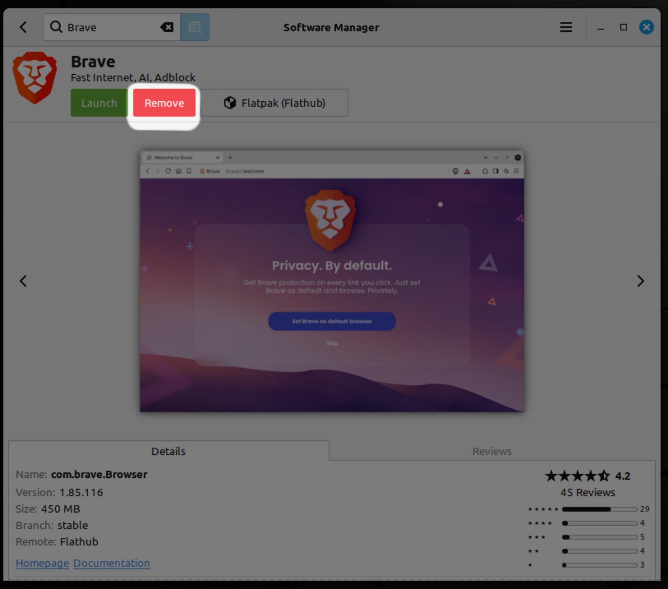Open the Homepage link
668x589 pixels.
pos(42,563)
